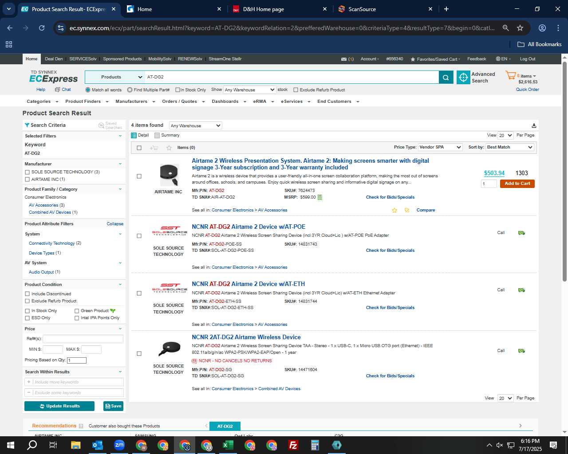568x454 pixels.
Task: Click truck icon for AT-DG2 w/AT-ETH
Action: 521,290
